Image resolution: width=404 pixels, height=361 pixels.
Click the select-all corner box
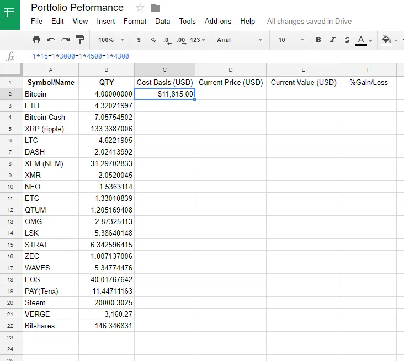click(10, 70)
